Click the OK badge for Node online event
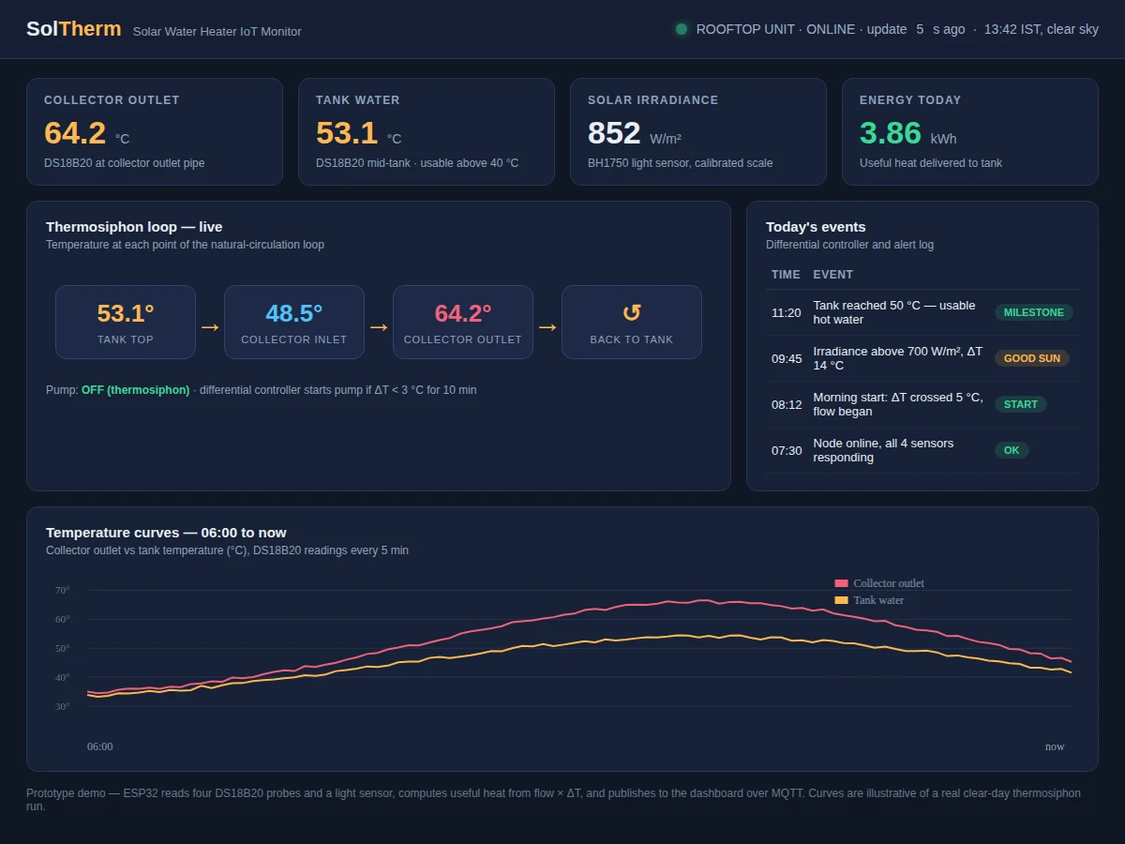1125x844 pixels. point(1012,450)
